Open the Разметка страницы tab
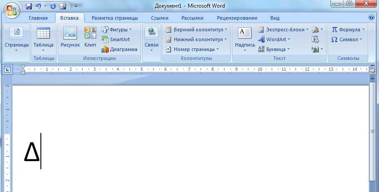 pos(115,18)
